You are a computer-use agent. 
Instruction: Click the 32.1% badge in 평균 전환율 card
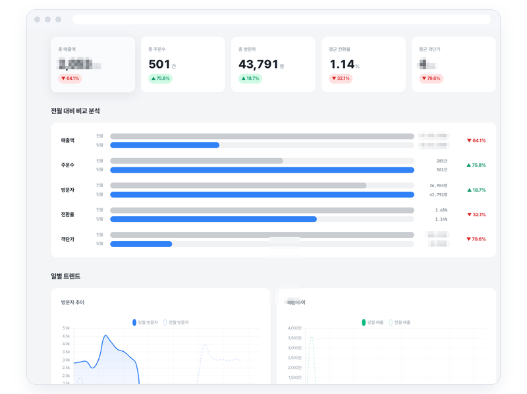click(341, 78)
